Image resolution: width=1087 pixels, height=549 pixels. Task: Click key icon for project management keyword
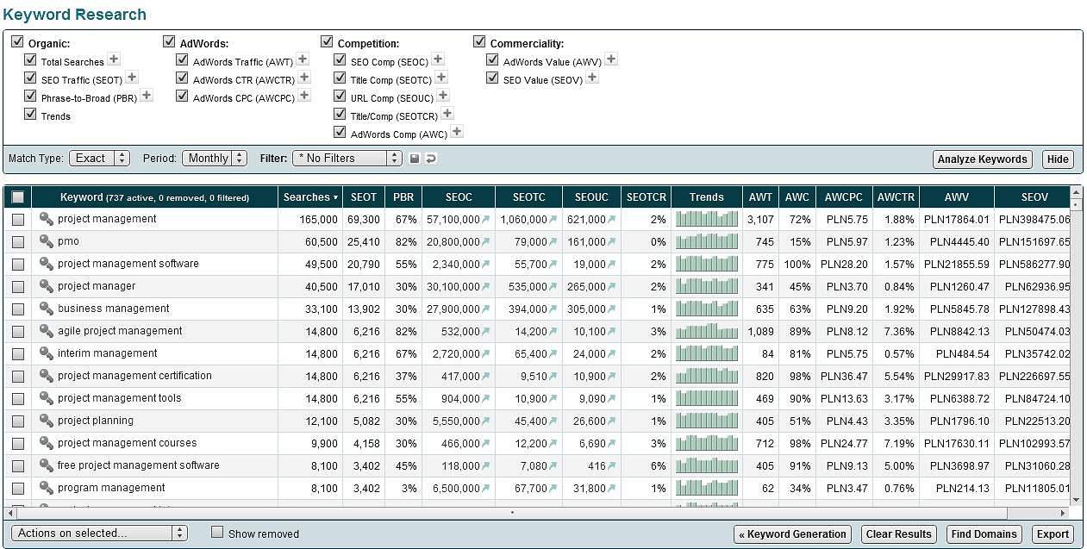click(x=47, y=219)
